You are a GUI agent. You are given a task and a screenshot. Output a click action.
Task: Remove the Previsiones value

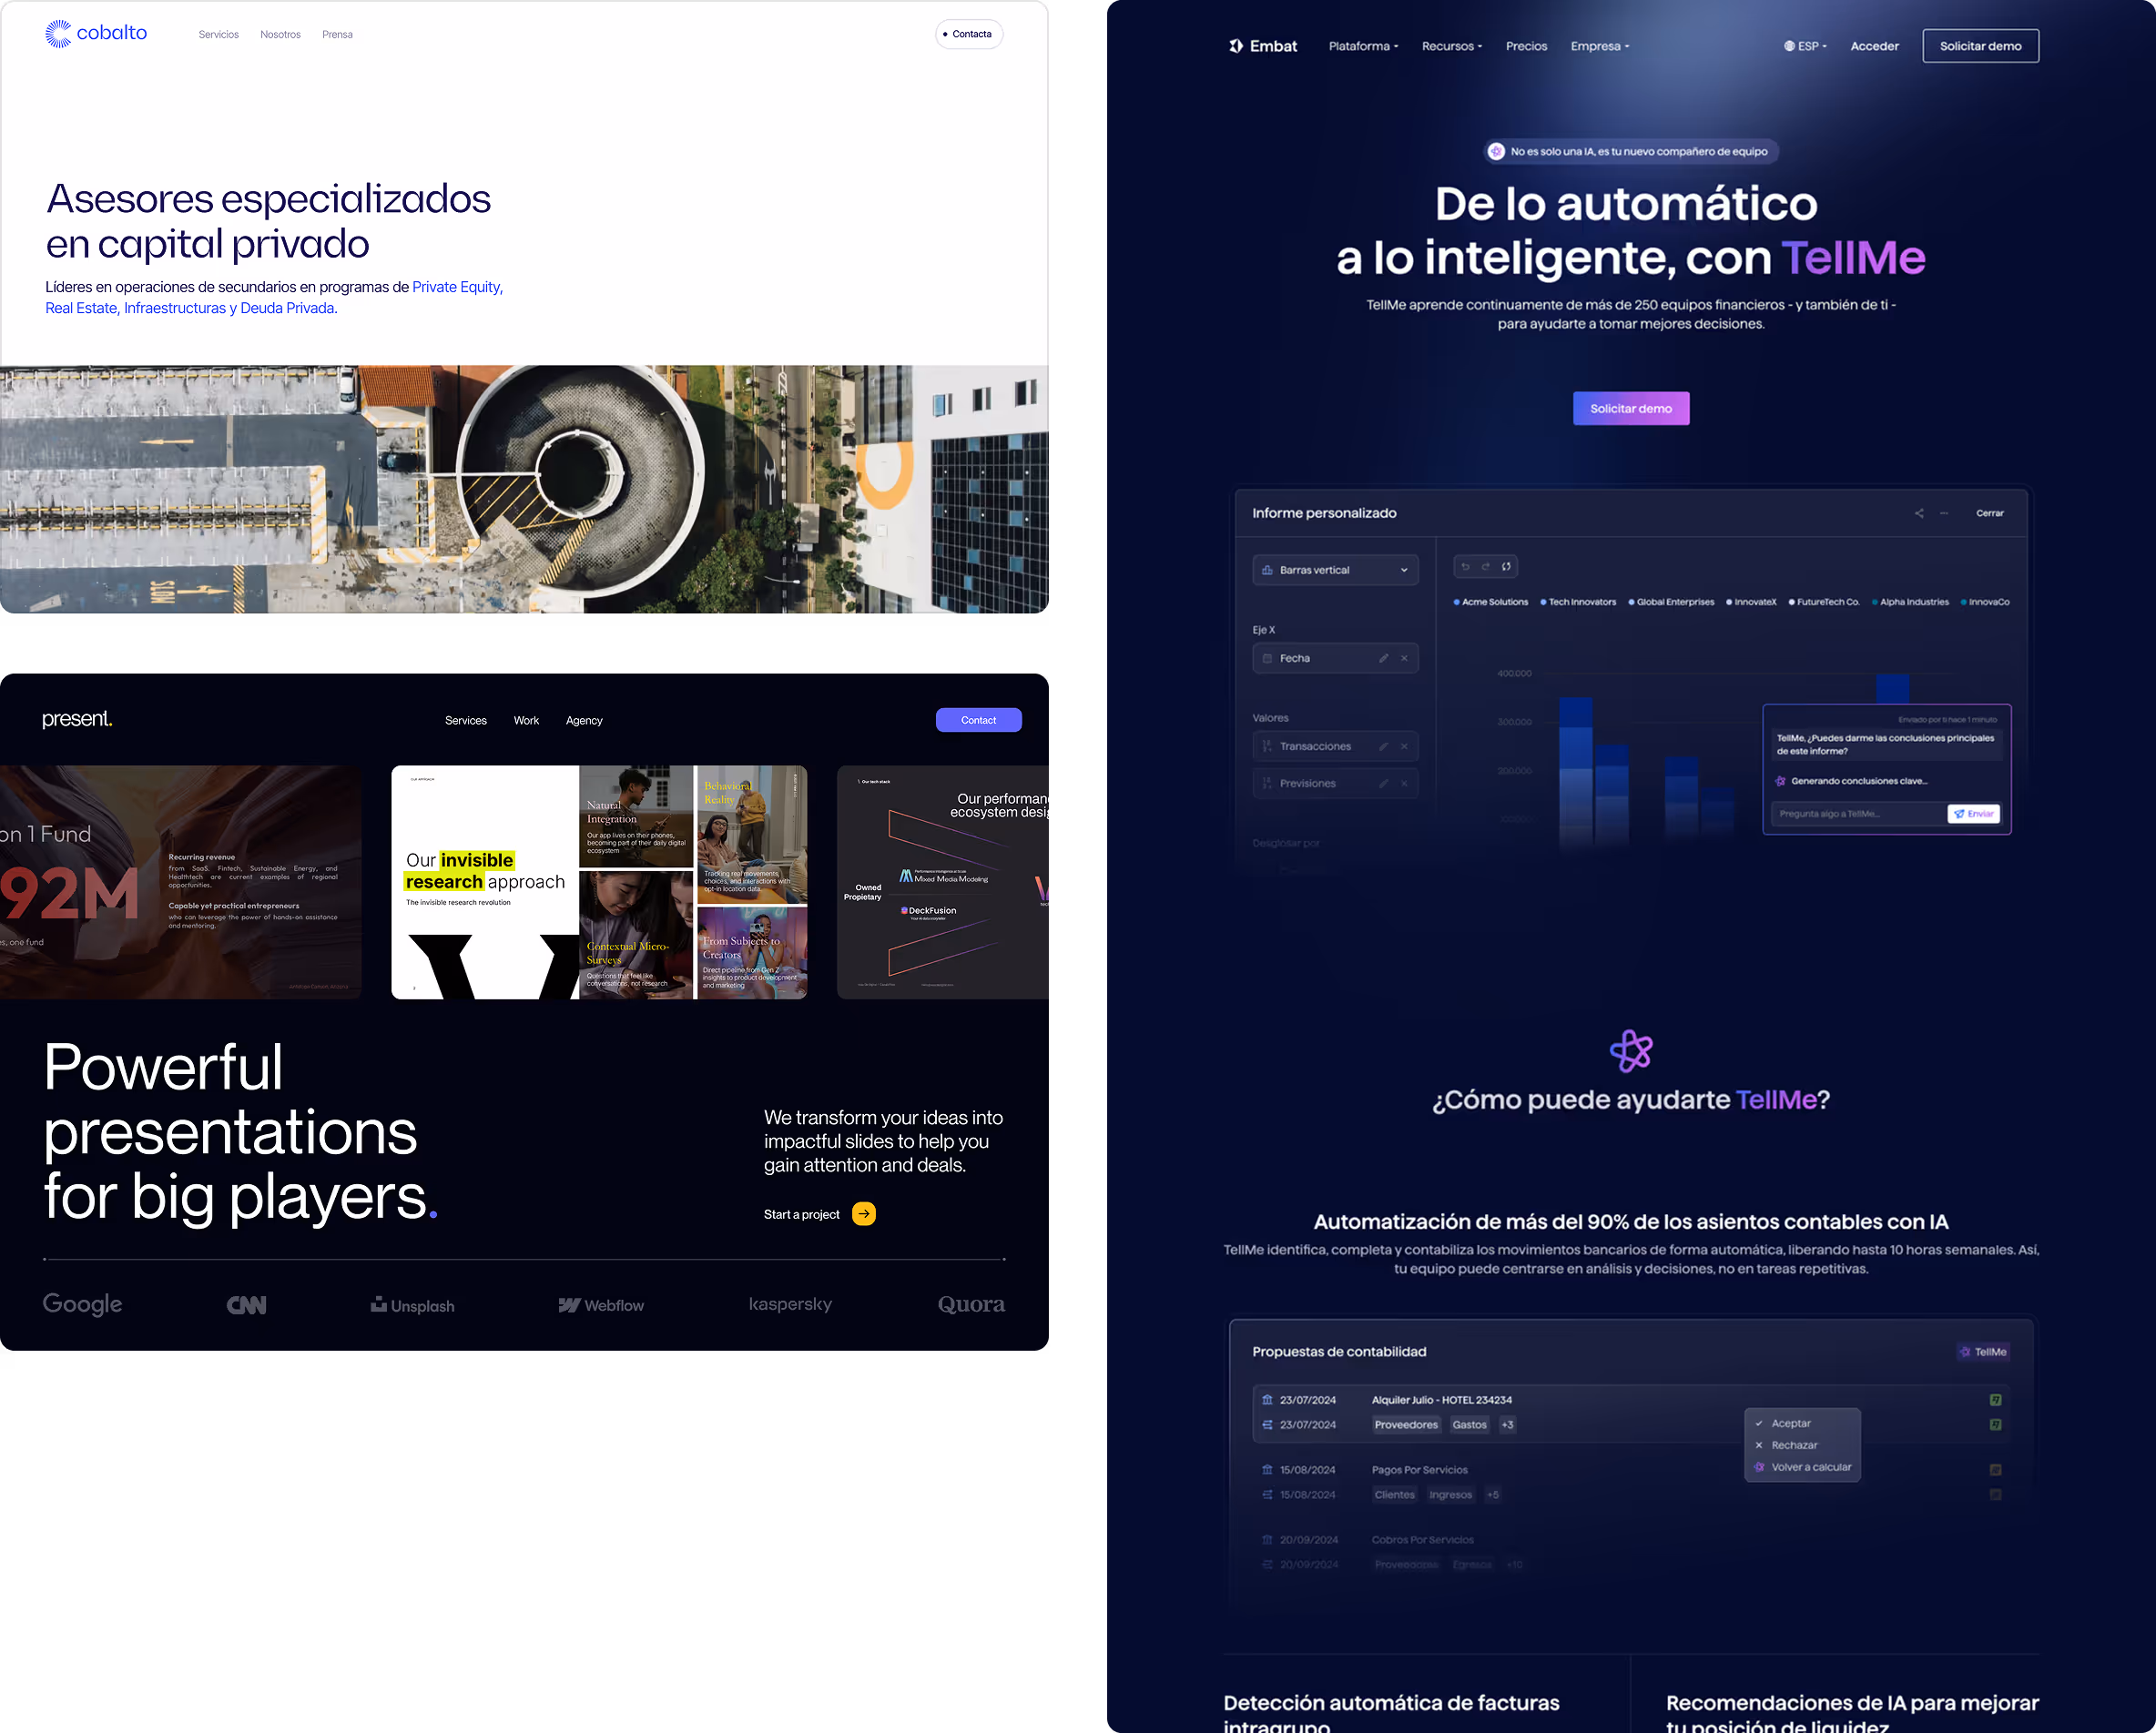1404,784
